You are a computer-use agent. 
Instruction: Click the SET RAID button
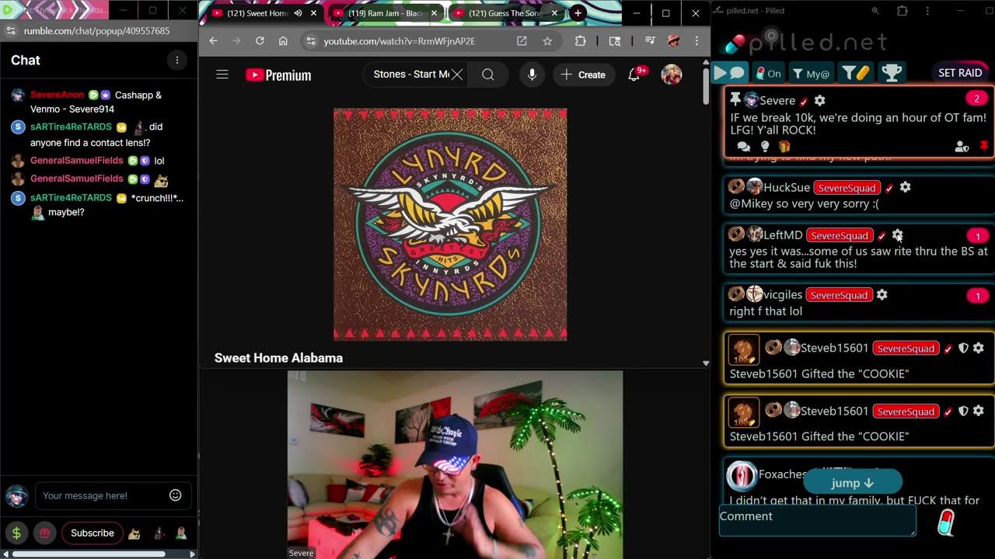click(960, 72)
